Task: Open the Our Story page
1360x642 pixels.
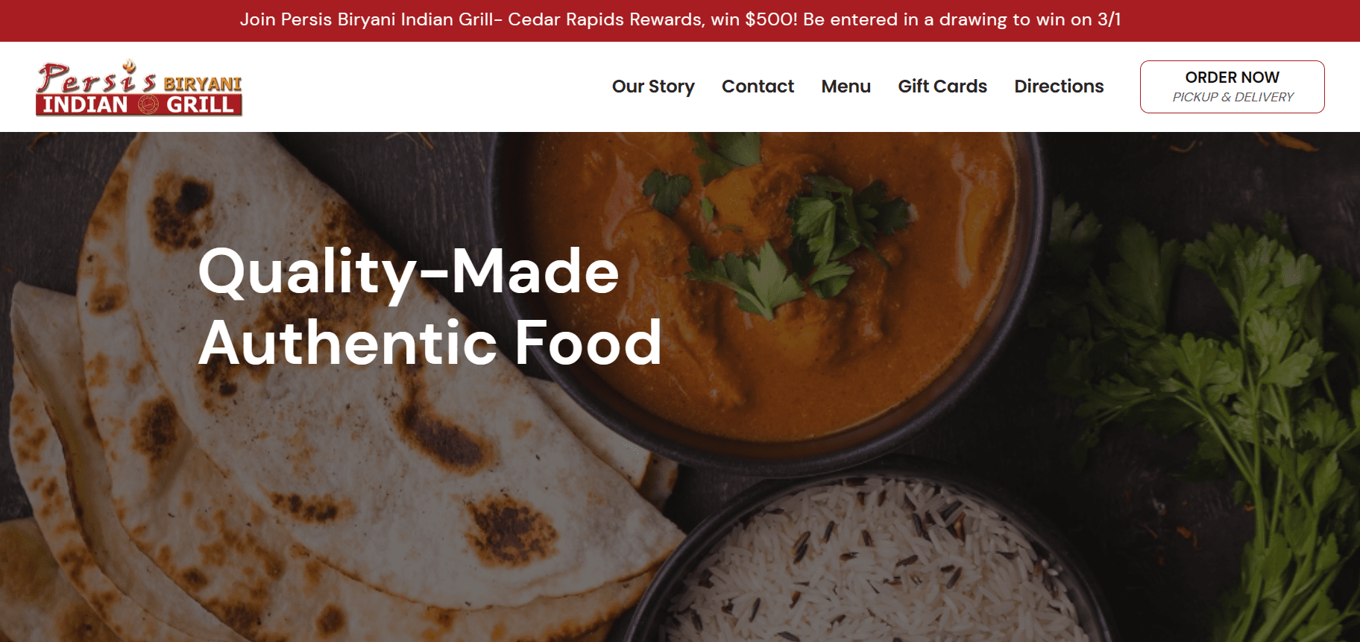Action: pyautogui.click(x=653, y=86)
